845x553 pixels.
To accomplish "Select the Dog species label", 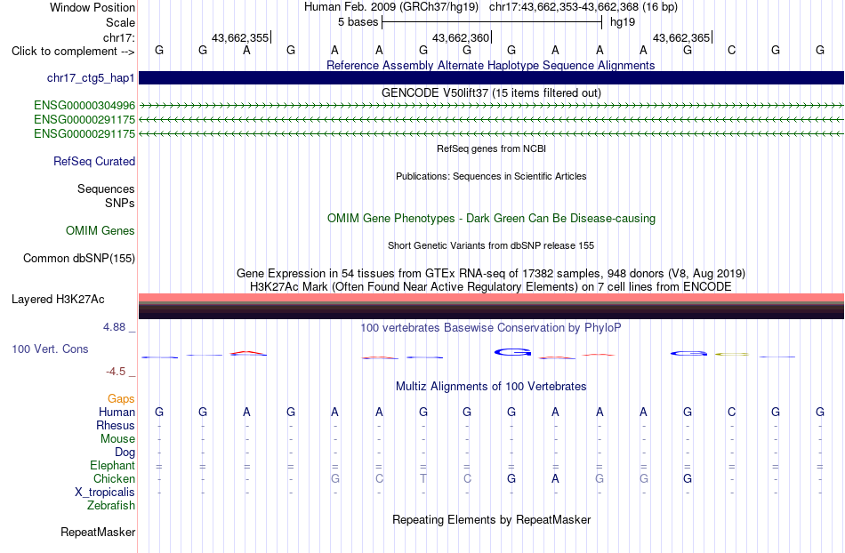I will [125, 453].
